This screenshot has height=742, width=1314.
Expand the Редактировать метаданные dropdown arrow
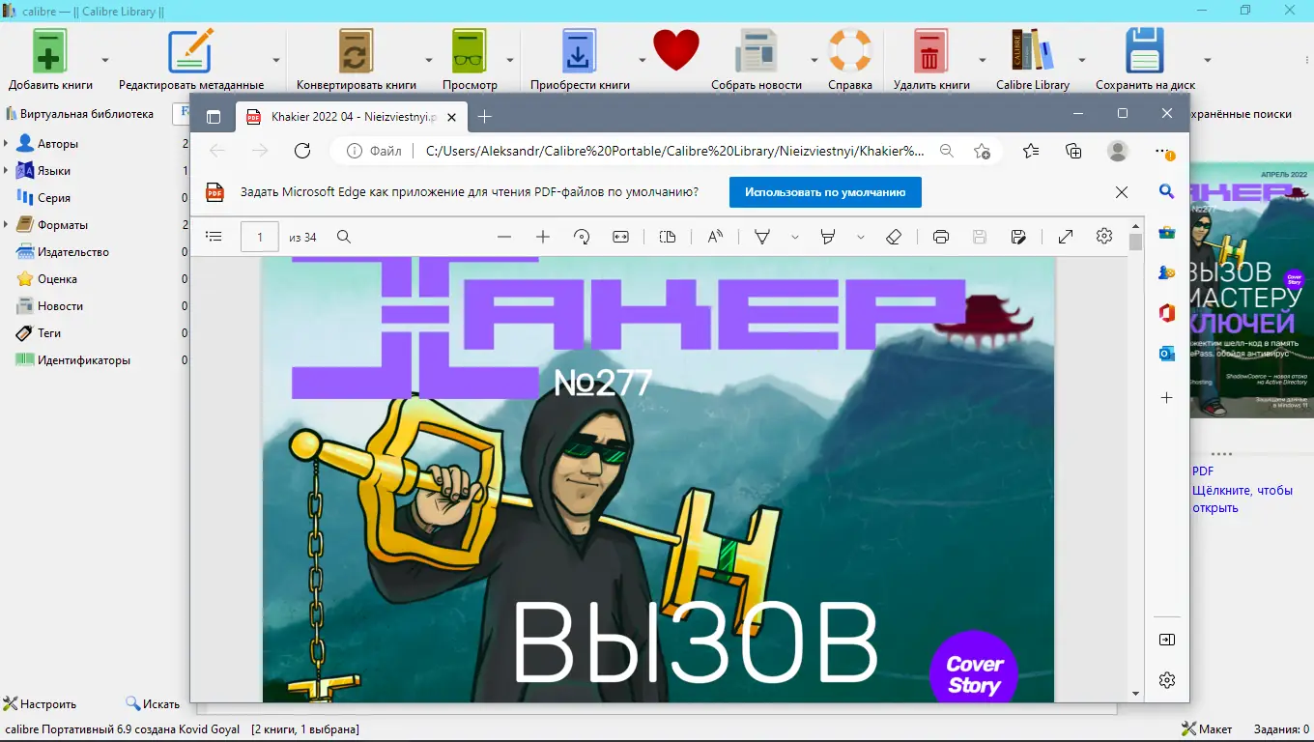[x=276, y=58]
